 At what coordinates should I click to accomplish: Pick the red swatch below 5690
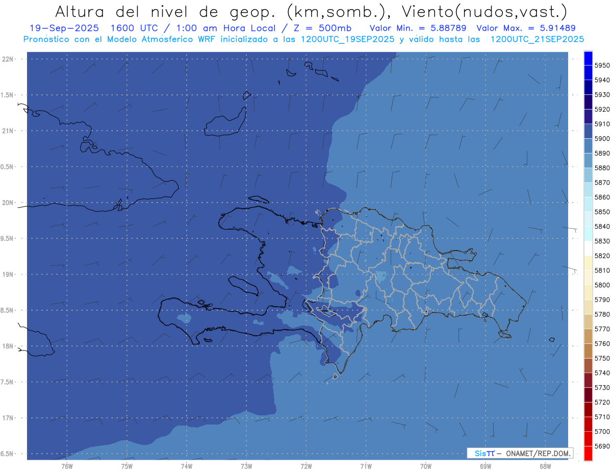coord(588,454)
